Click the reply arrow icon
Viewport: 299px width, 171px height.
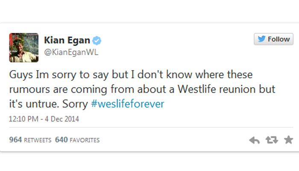tap(255, 140)
